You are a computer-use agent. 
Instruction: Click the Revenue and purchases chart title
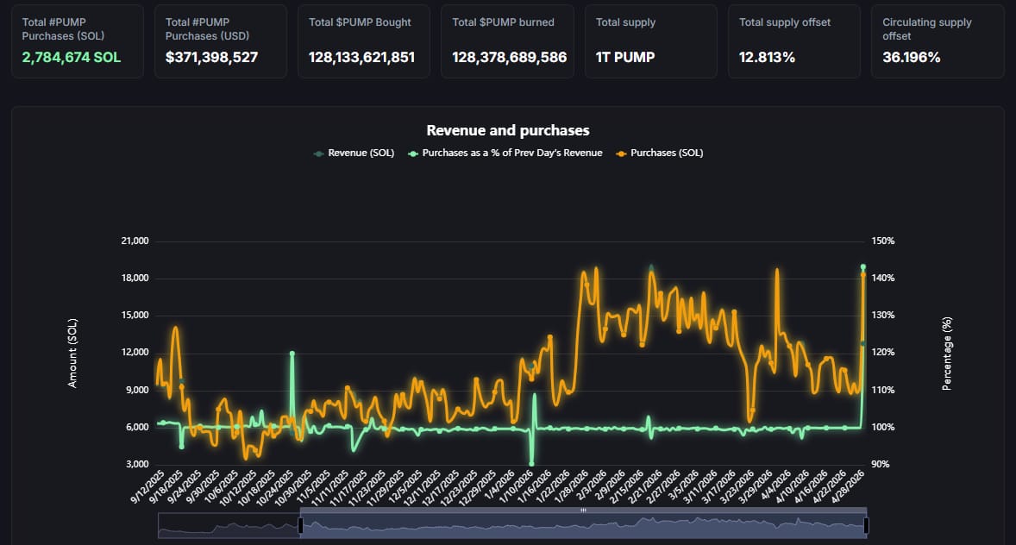pos(508,130)
